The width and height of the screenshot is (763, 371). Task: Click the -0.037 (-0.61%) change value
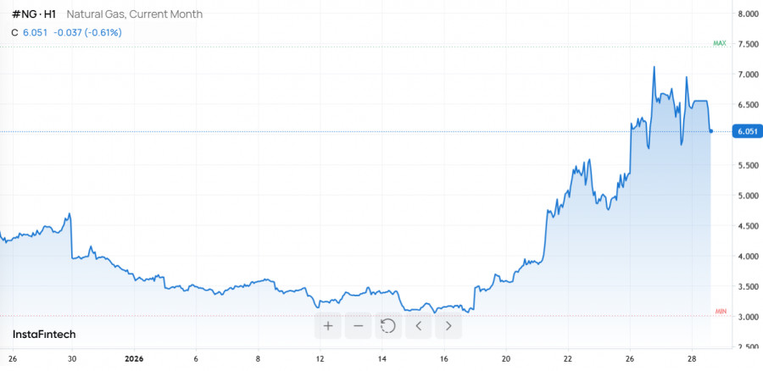[88, 32]
